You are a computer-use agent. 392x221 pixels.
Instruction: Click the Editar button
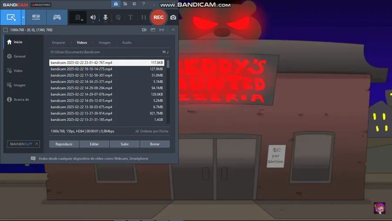[94, 144]
